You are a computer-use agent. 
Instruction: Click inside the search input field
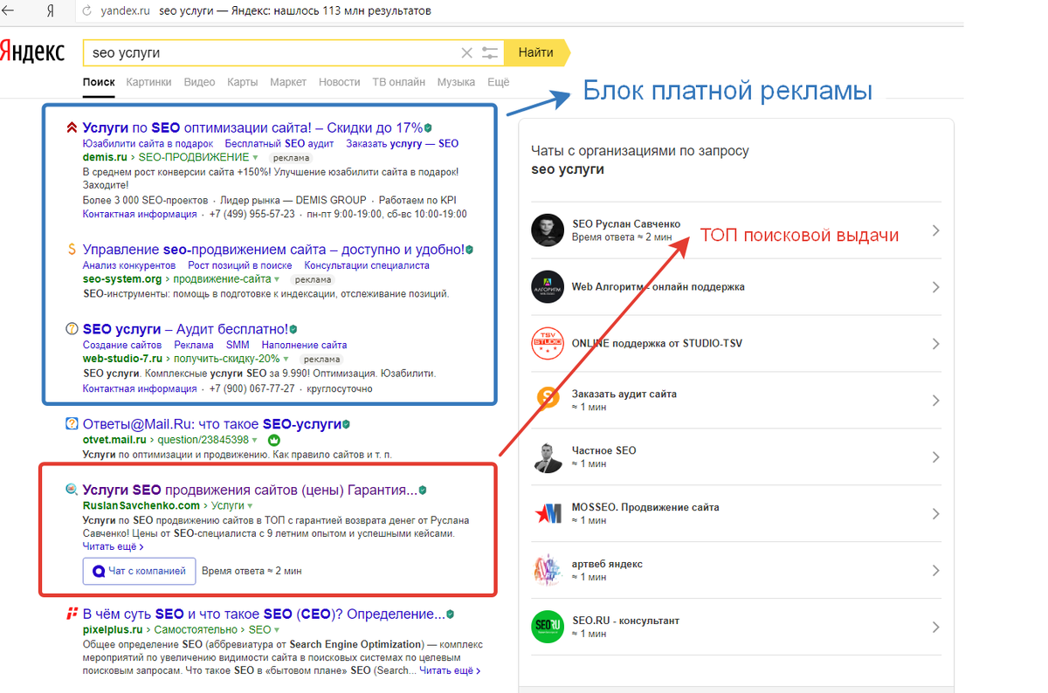pos(262,52)
